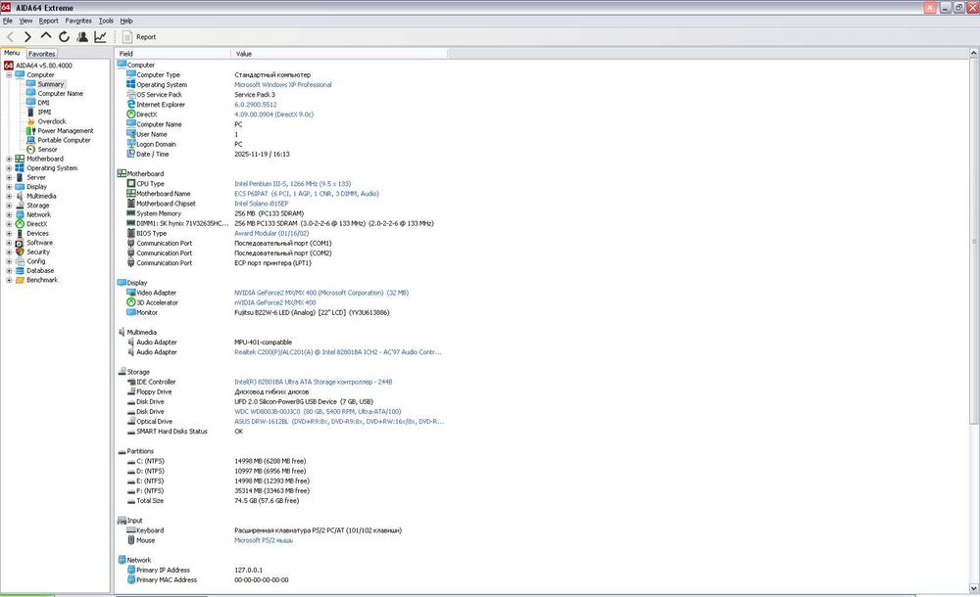Select the AIDA64 v5.80.4000 root node
980x597 pixels.
[44, 65]
